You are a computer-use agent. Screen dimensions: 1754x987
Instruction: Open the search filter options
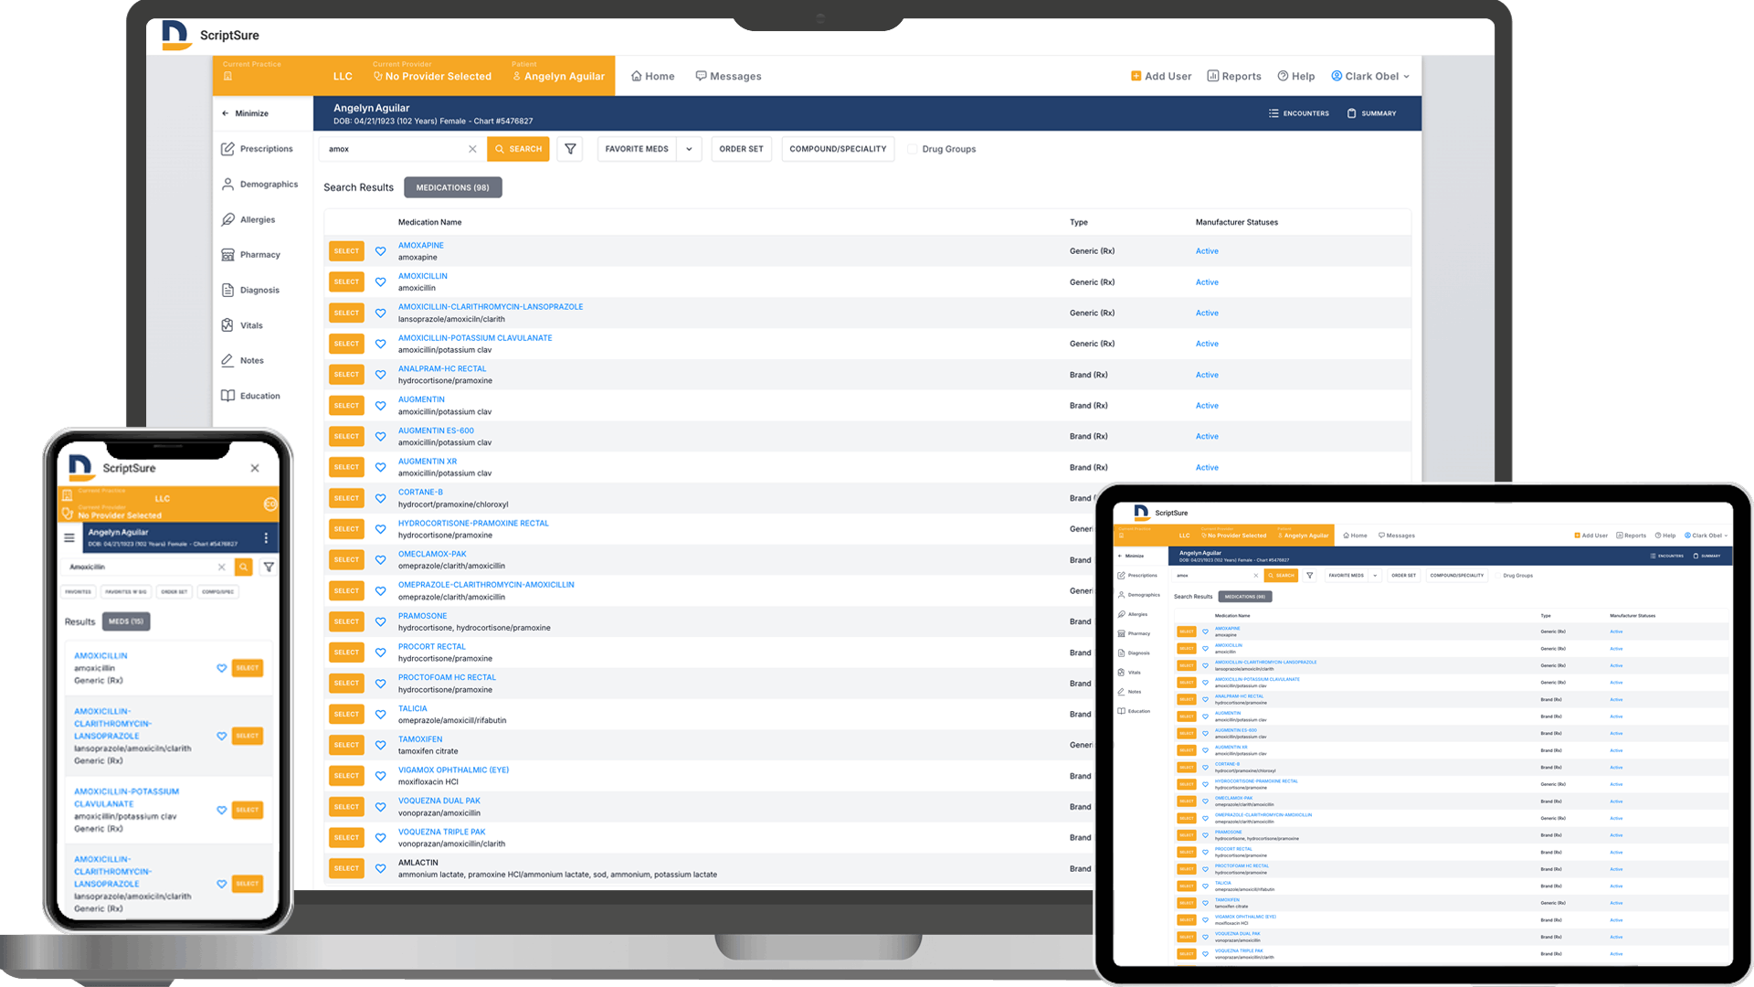coord(569,148)
